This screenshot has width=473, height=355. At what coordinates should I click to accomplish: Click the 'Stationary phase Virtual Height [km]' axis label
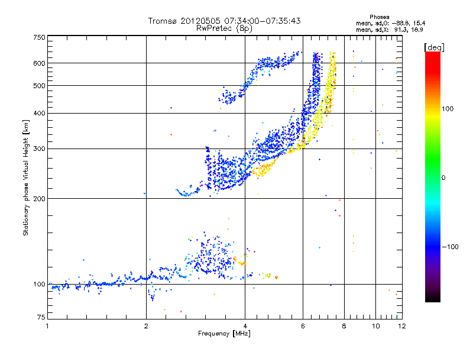(x=25, y=177)
